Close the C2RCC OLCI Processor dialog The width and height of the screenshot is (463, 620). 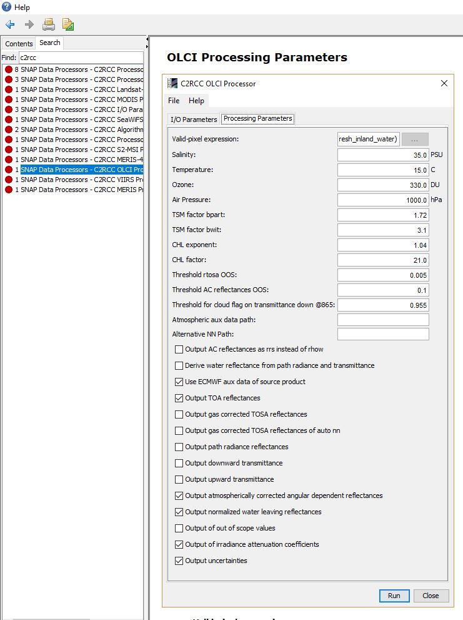click(444, 83)
